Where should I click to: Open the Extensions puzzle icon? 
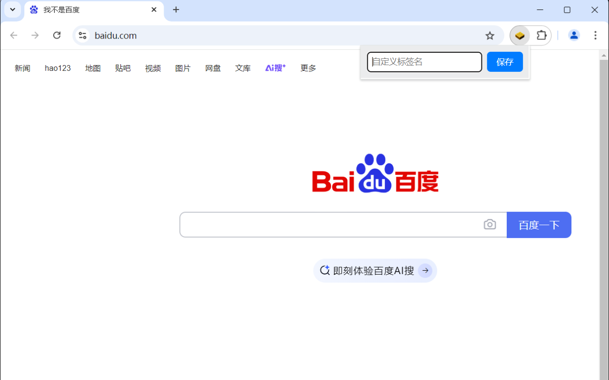pyautogui.click(x=541, y=35)
